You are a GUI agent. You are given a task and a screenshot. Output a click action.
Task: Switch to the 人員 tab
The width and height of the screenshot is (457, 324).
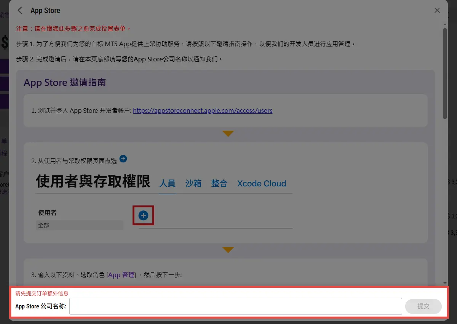167,183
